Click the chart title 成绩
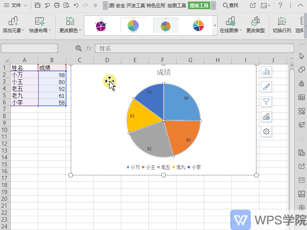Viewport: 307px width, 230px height. (164, 72)
